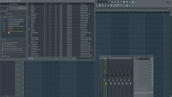
Task: Click the download content library icon
Action: (133, 2)
